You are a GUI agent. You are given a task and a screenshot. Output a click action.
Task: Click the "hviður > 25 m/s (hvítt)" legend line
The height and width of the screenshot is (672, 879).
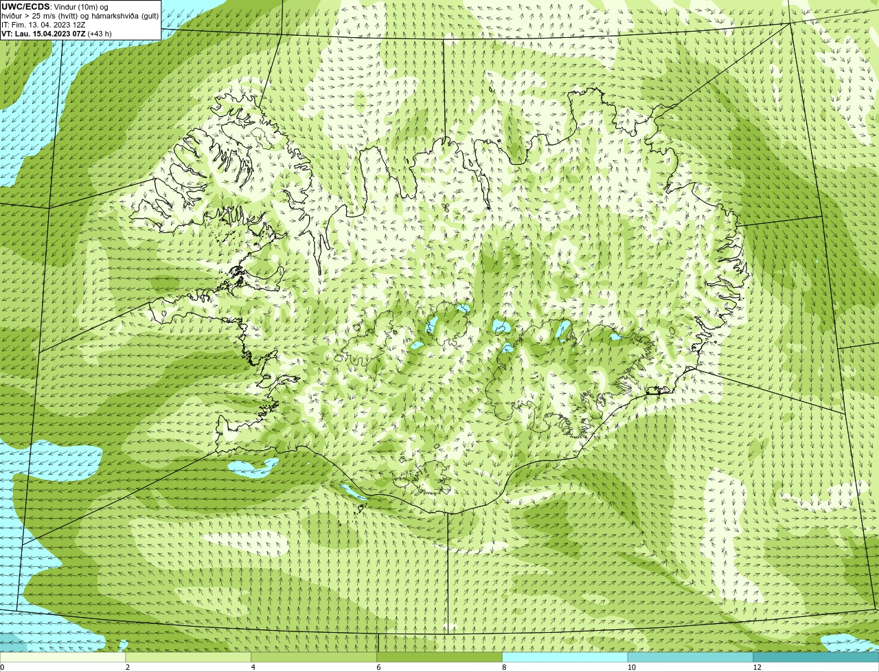click(80, 16)
